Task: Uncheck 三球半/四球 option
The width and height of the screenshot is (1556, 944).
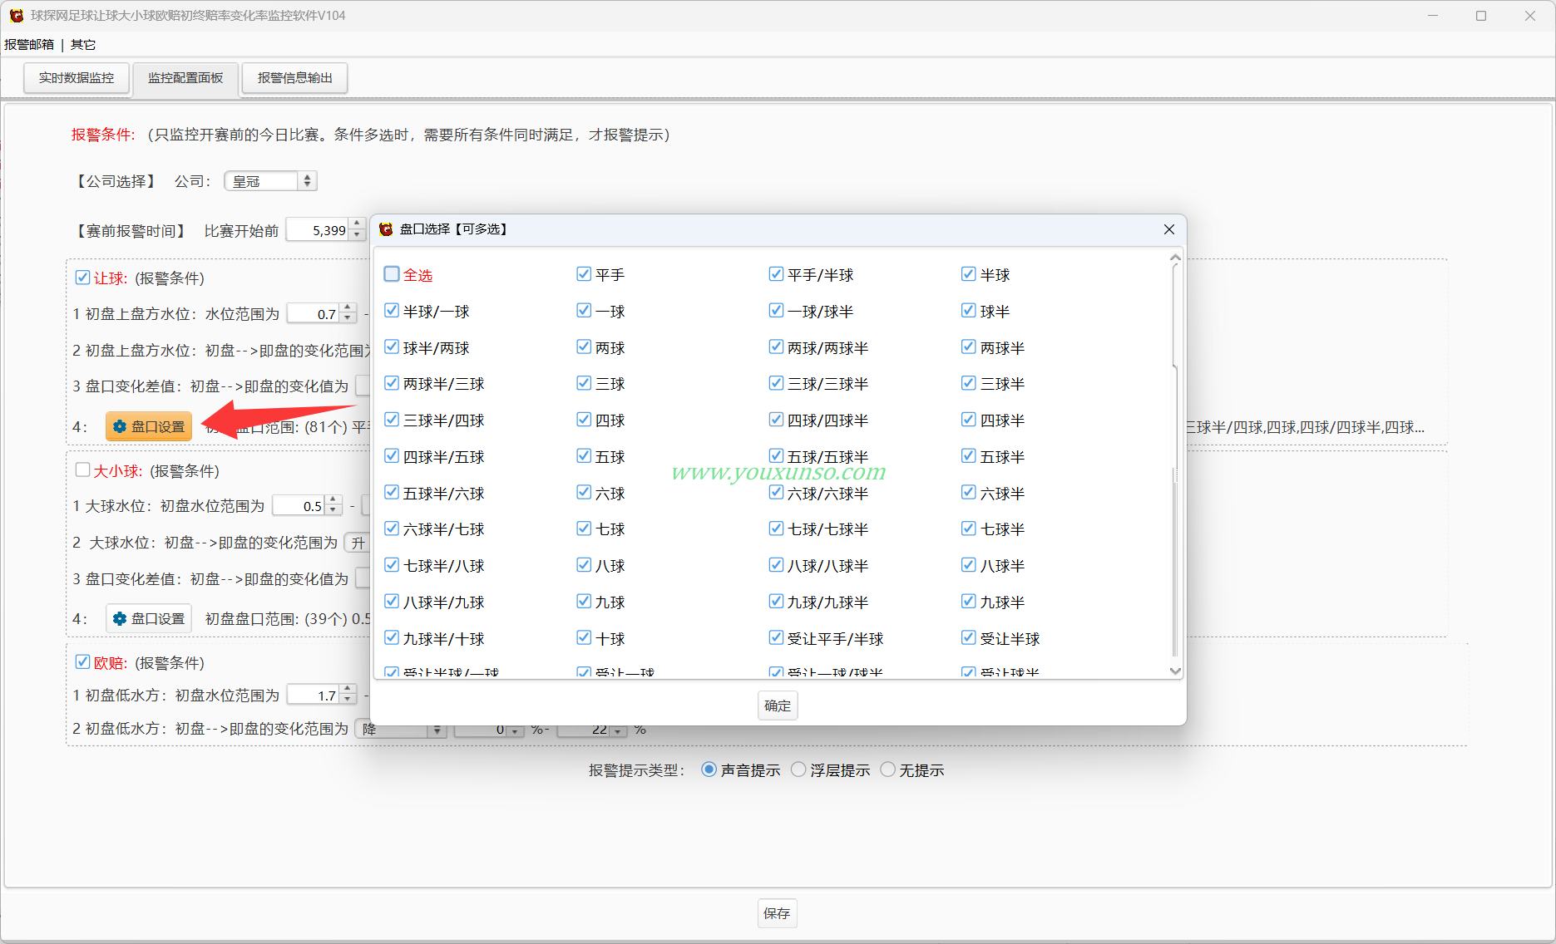Action: click(392, 420)
